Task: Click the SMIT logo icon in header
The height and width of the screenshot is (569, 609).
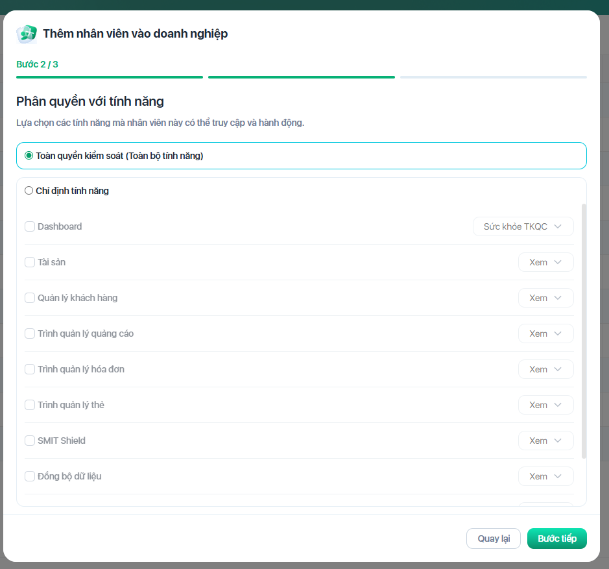Action: pos(27,34)
